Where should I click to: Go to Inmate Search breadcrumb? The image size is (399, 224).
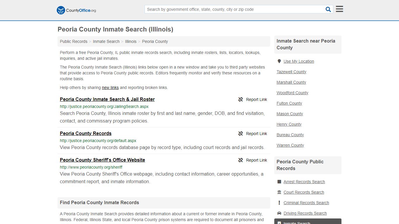coord(106,41)
